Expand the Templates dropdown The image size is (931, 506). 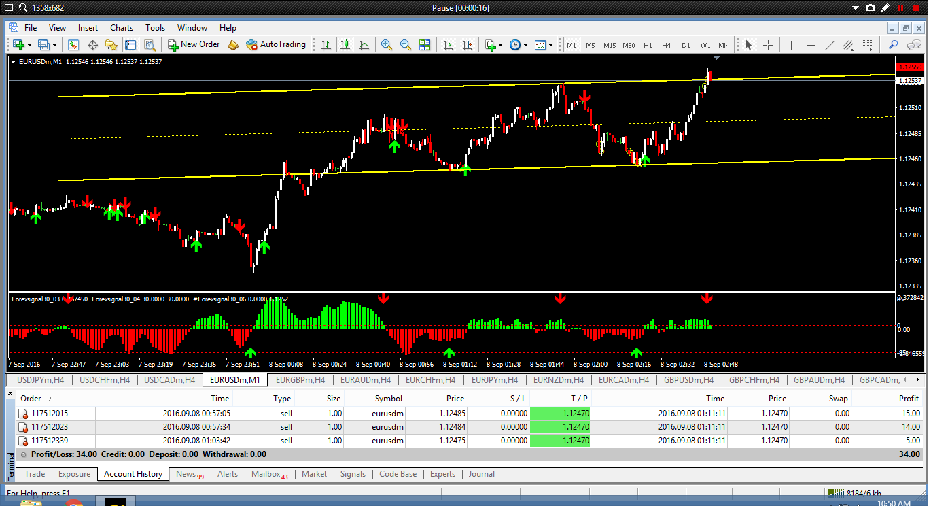(550, 46)
